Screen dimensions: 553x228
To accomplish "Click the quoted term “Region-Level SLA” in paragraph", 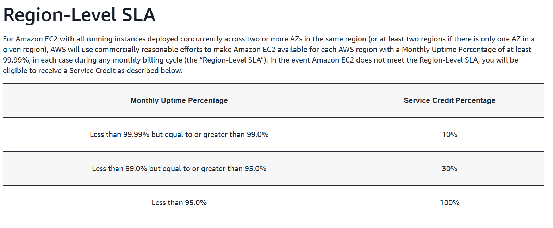I will click(x=232, y=60).
